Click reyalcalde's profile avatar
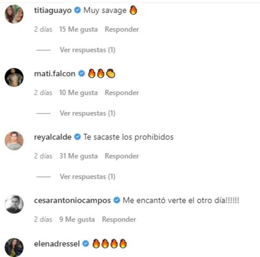The width and height of the screenshot is (260, 257). (14, 141)
